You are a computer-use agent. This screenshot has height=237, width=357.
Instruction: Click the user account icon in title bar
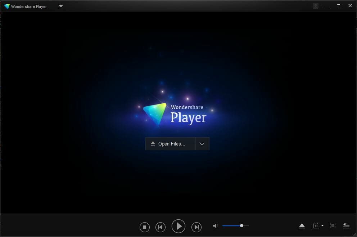click(x=316, y=6)
